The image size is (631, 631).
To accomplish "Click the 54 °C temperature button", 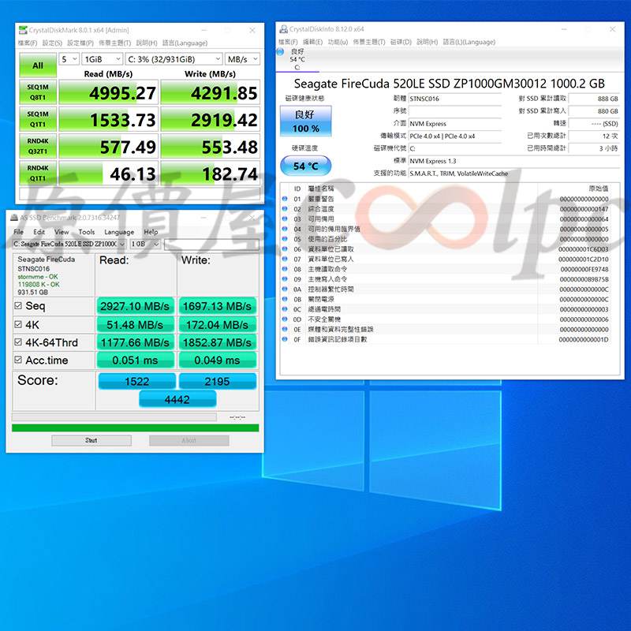I will (305, 166).
